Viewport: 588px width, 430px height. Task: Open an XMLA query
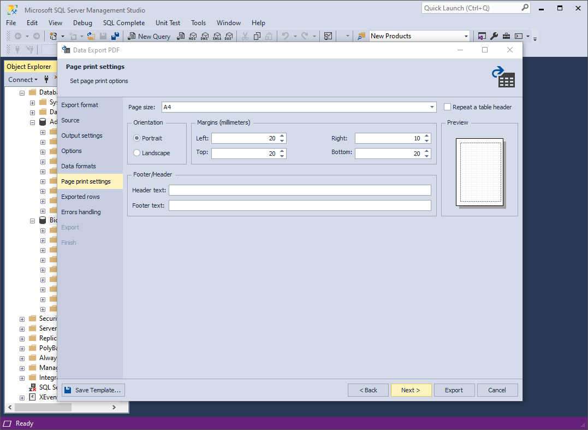(217, 36)
